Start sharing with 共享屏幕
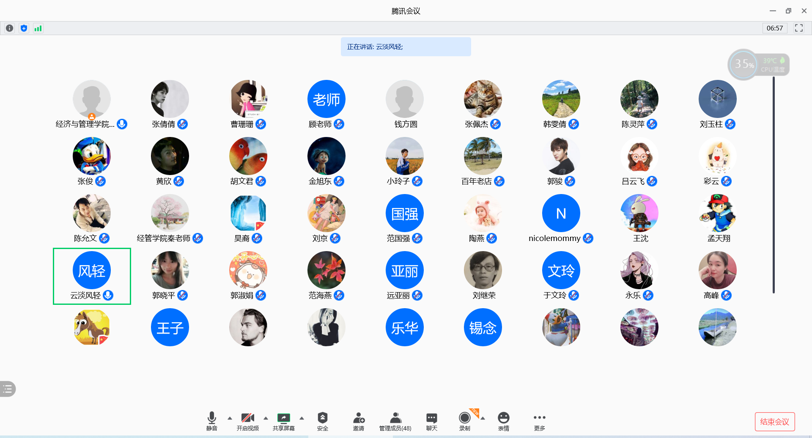The image size is (812, 438). coord(283,421)
